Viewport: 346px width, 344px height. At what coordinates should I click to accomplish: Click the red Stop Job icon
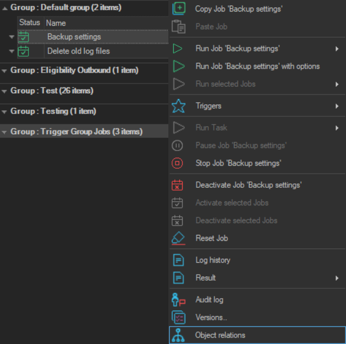coord(178,163)
